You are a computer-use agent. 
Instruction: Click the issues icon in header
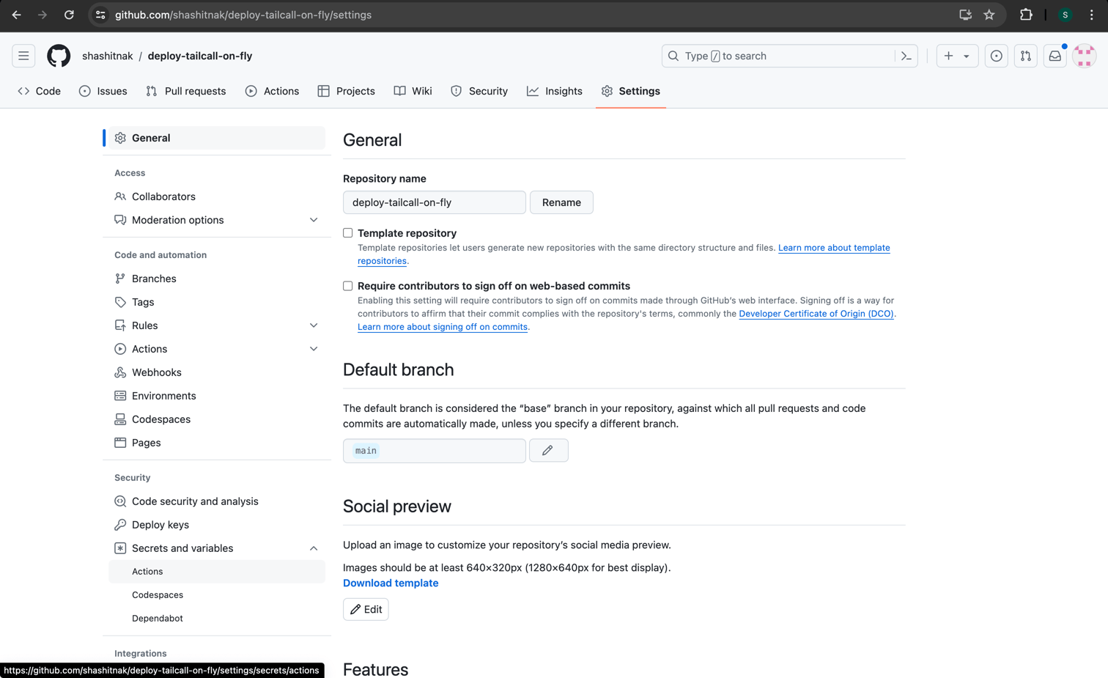[x=996, y=56]
